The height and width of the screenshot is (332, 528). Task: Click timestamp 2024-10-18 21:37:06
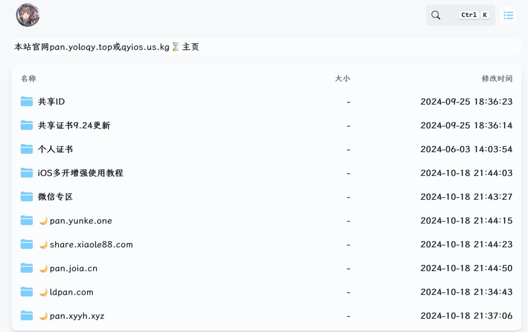(467, 316)
